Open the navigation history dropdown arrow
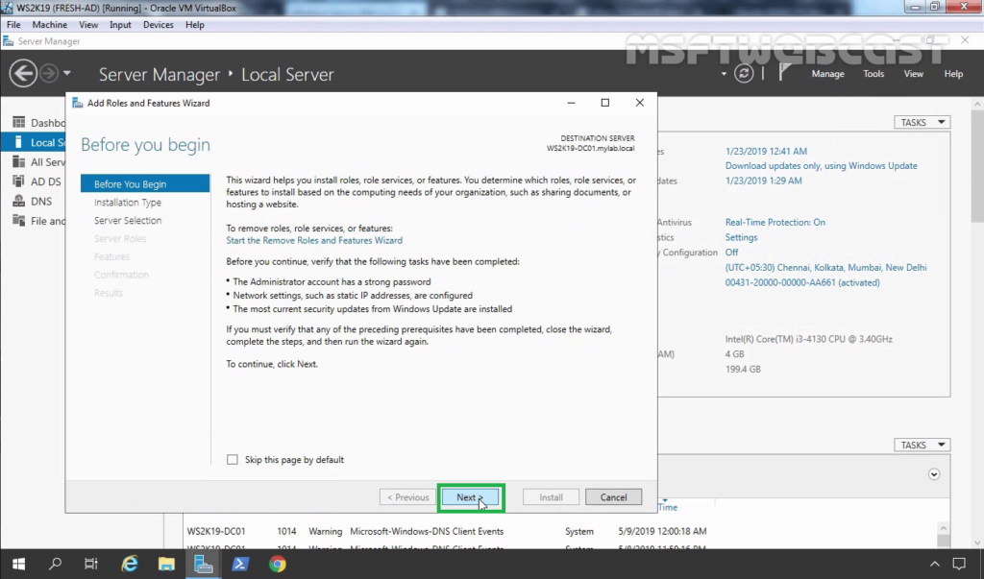The image size is (984, 579). (66, 73)
